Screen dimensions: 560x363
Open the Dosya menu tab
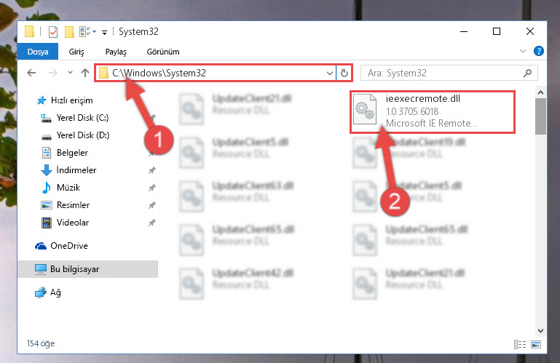tap(38, 52)
